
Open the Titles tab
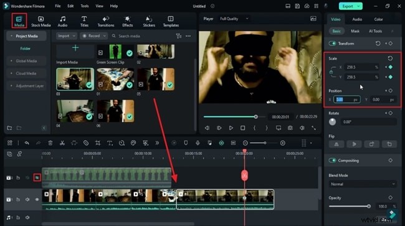(84, 21)
